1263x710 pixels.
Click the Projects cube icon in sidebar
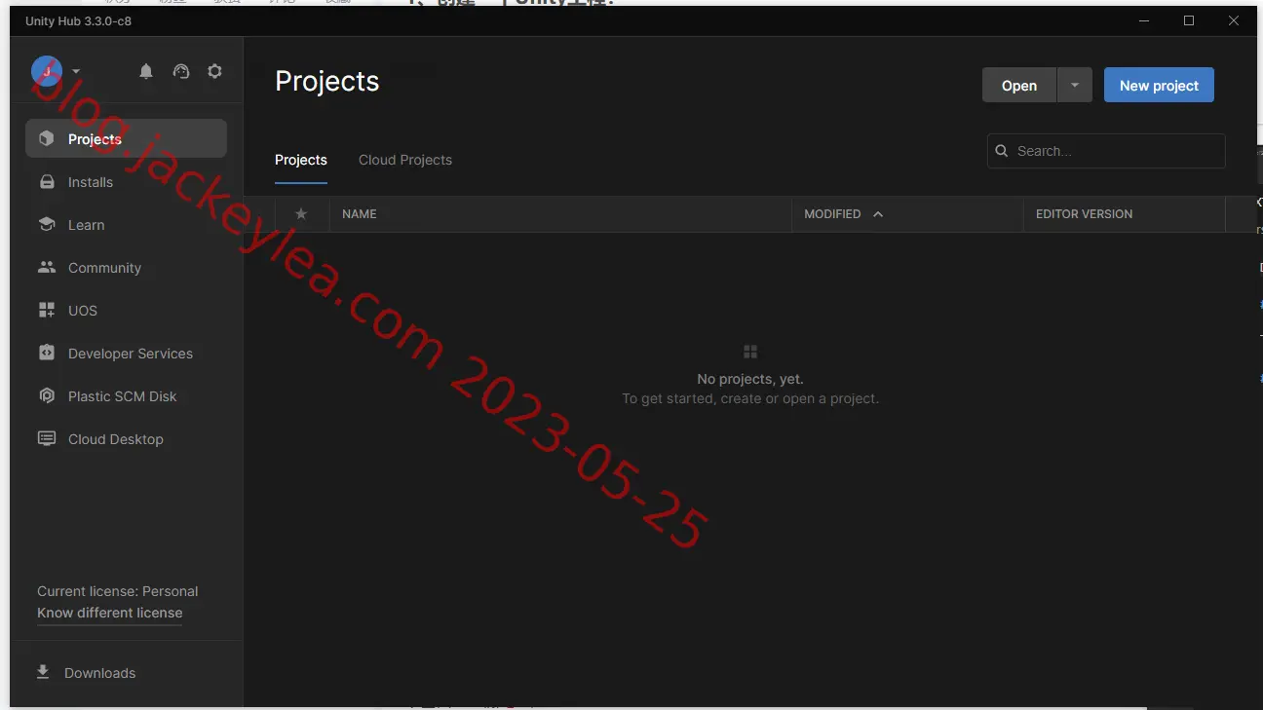(47, 139)
